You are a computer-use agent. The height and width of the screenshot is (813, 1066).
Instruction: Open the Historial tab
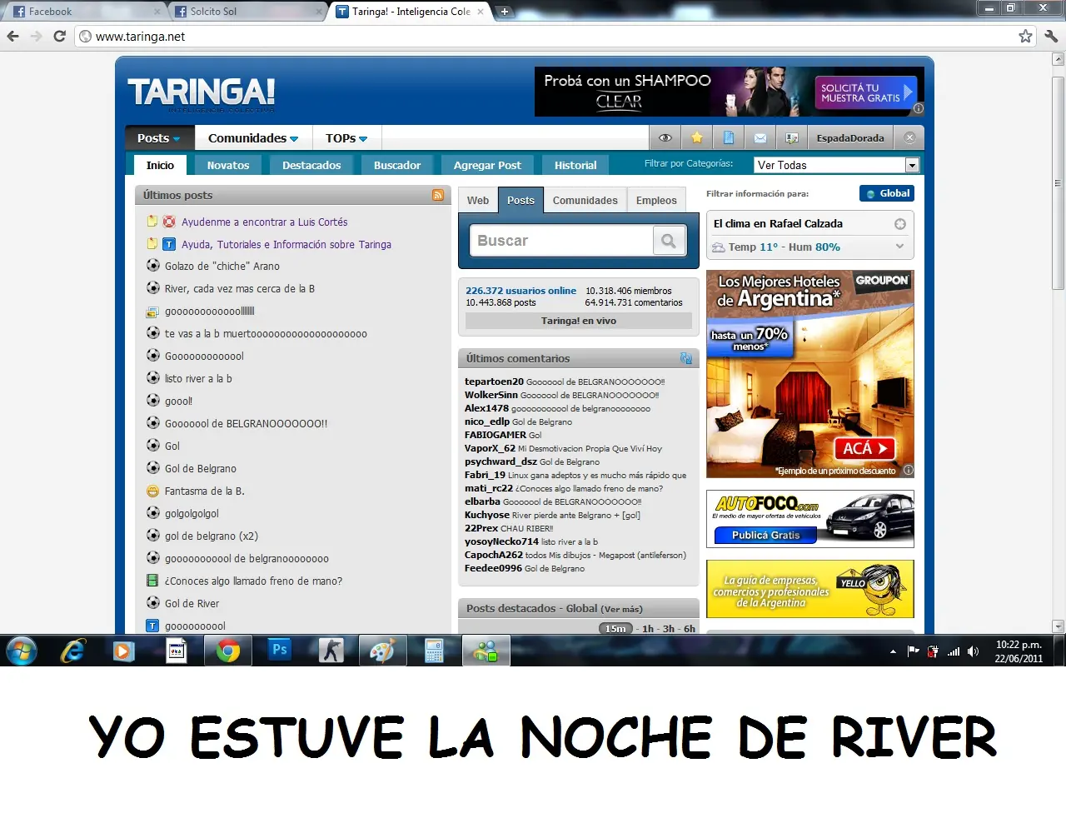(575, 165)
